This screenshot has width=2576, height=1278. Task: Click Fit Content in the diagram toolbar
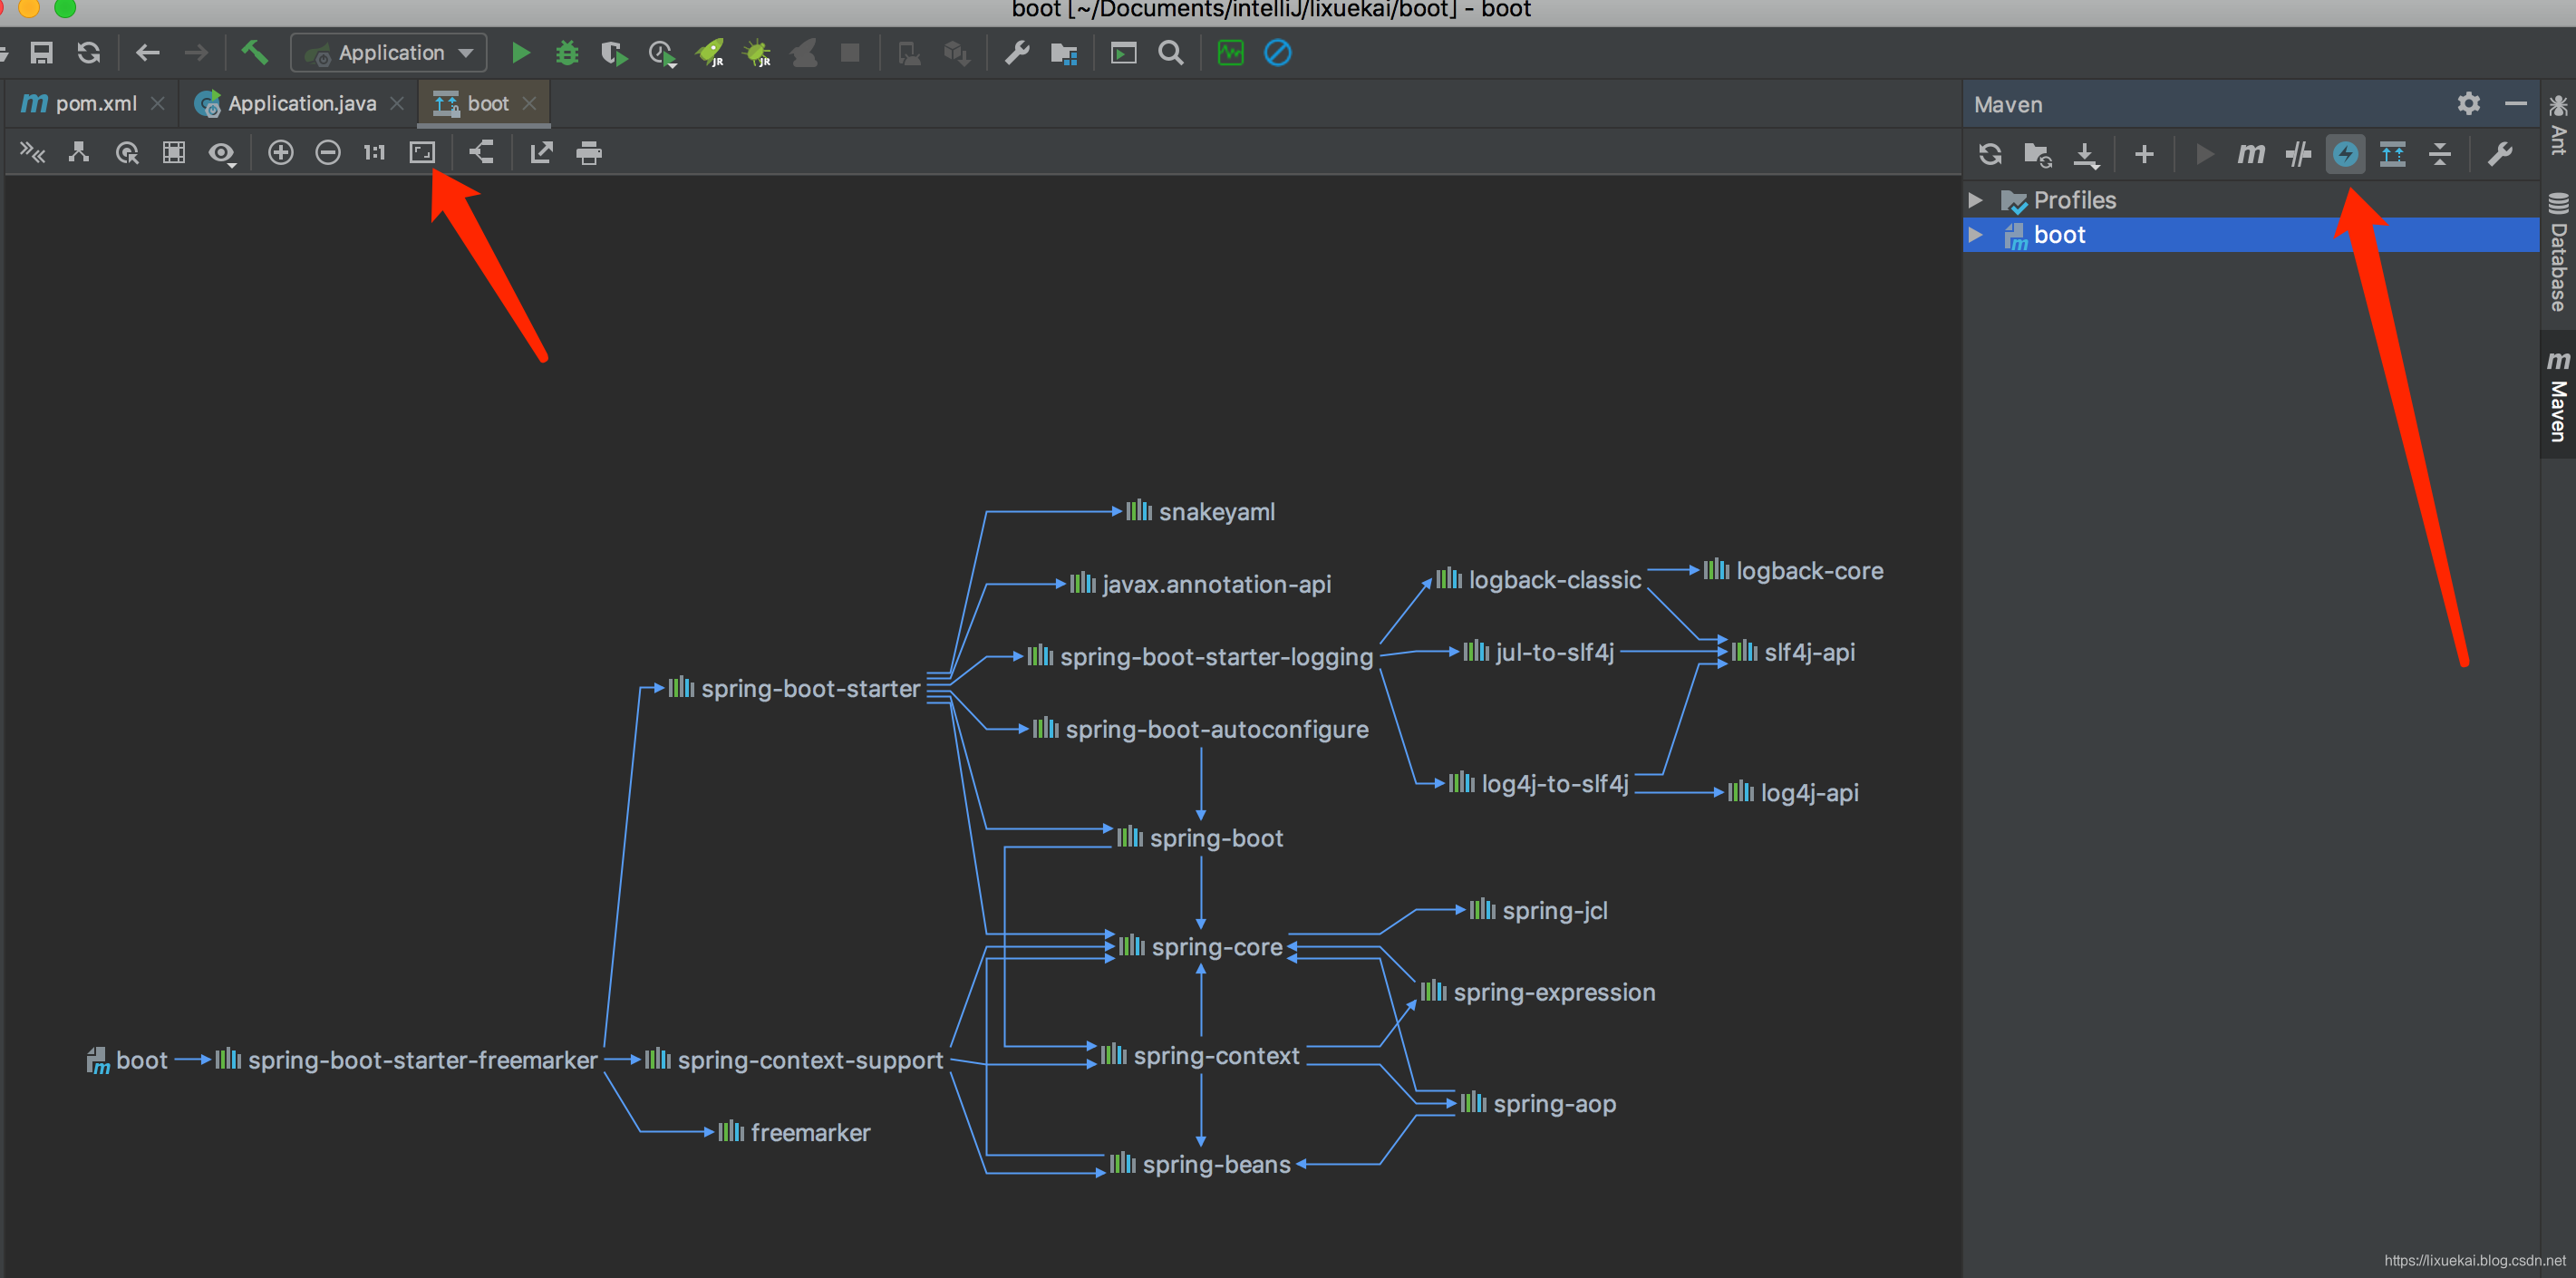422,152
